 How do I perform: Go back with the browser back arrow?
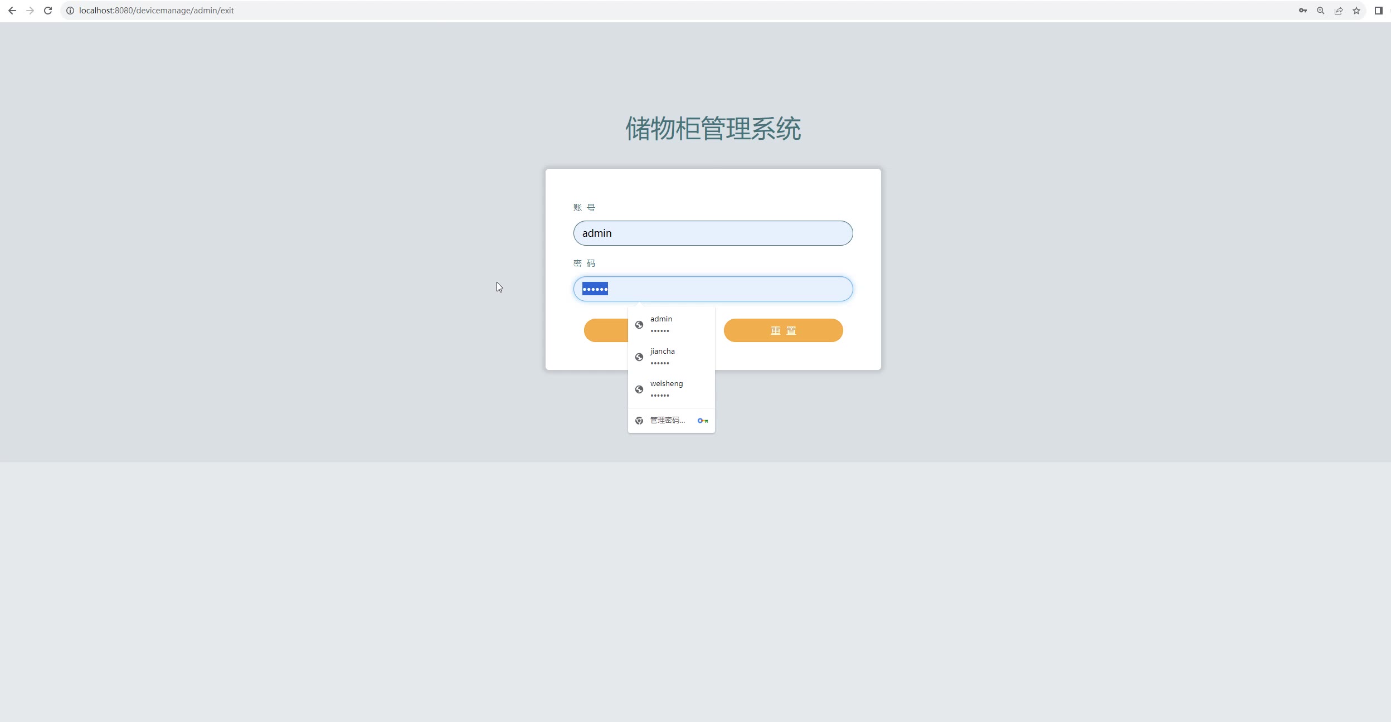12,11
